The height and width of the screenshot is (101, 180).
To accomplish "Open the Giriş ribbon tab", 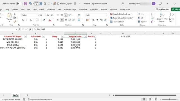I will click(7, 10).
